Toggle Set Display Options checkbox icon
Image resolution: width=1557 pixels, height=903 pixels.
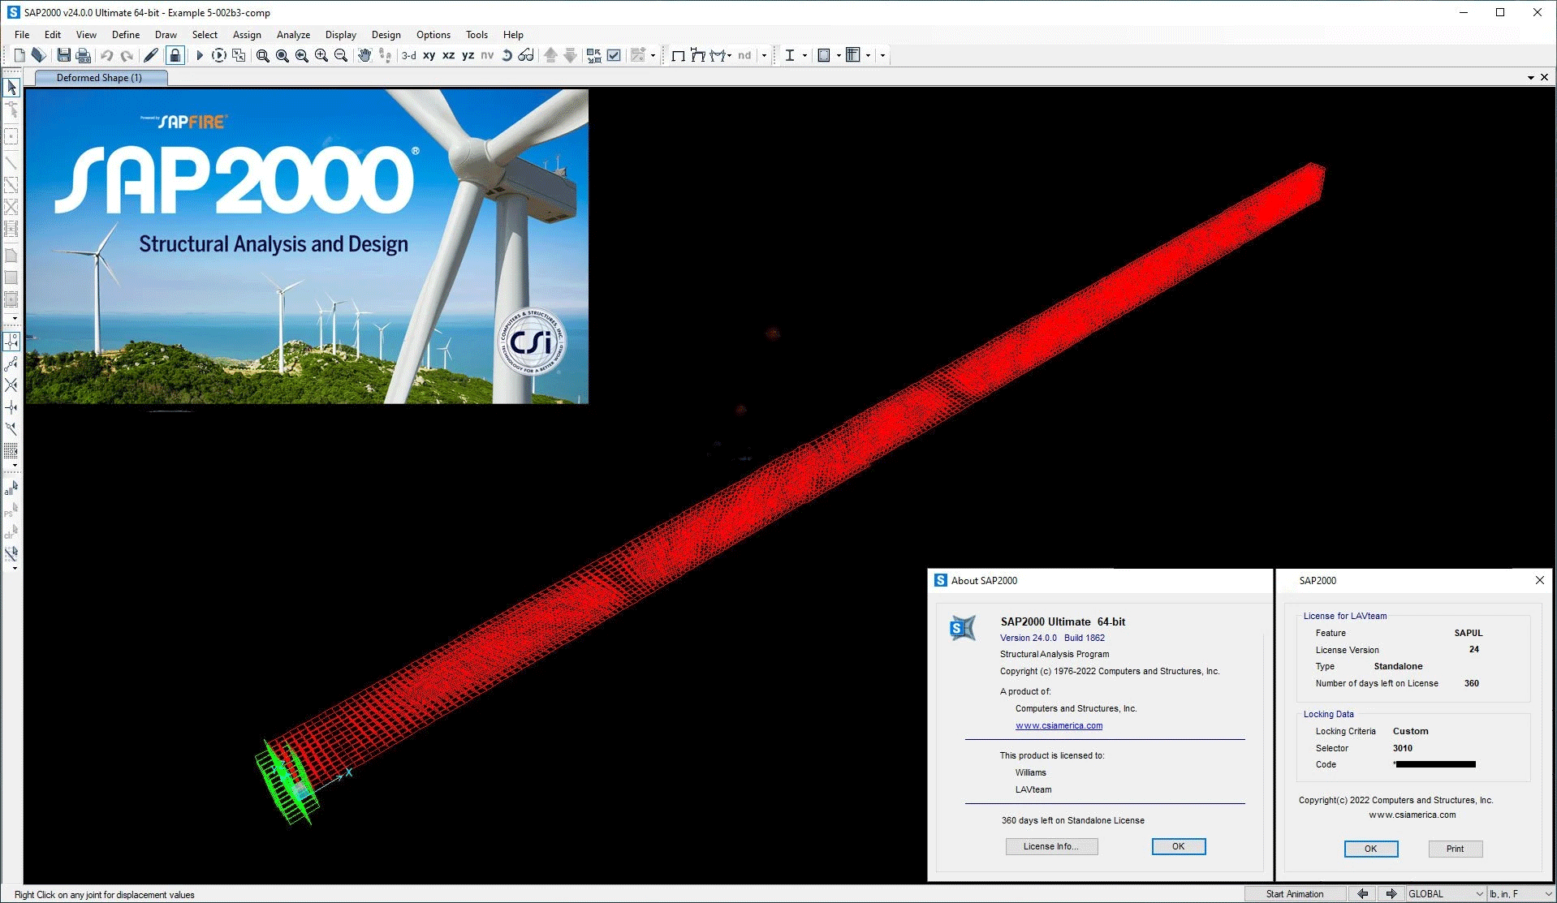[x=615, y=55]
